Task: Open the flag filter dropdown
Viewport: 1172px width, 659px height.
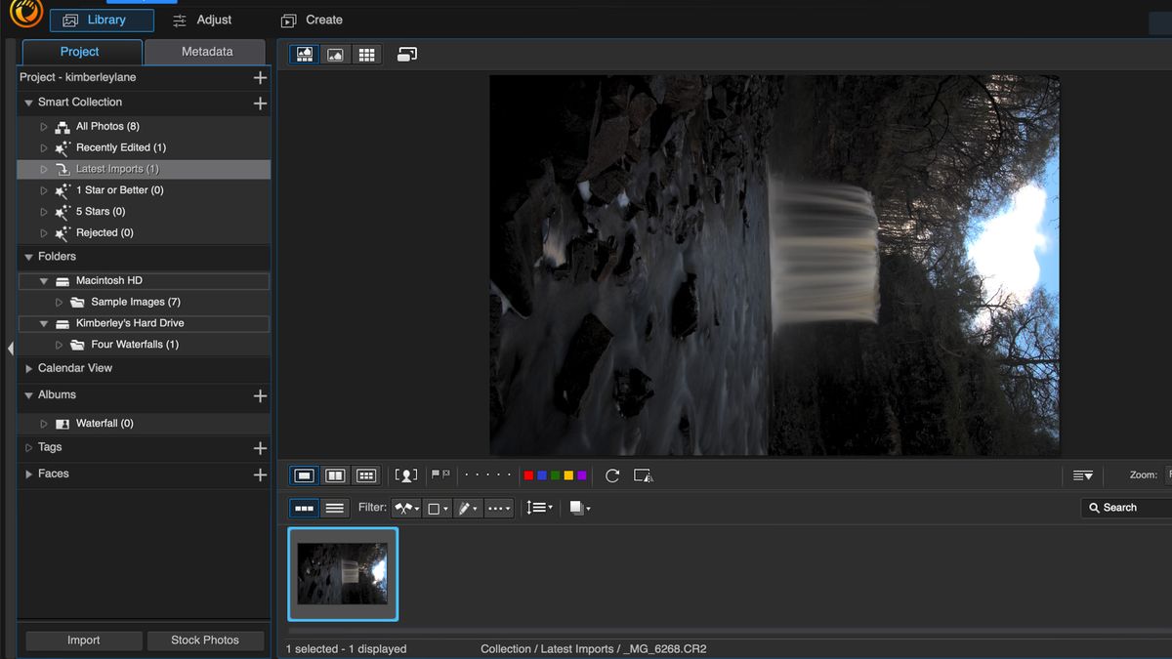Action: coord(406,508)
